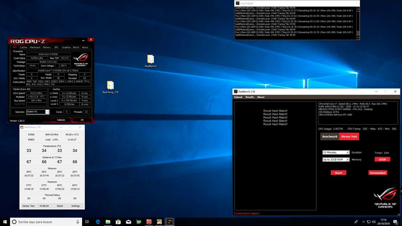Image resolution: width=402 pixels, height=226 pixels.
Task: Switch to the Graphics tab in CPU-Z
Action: 66,47
